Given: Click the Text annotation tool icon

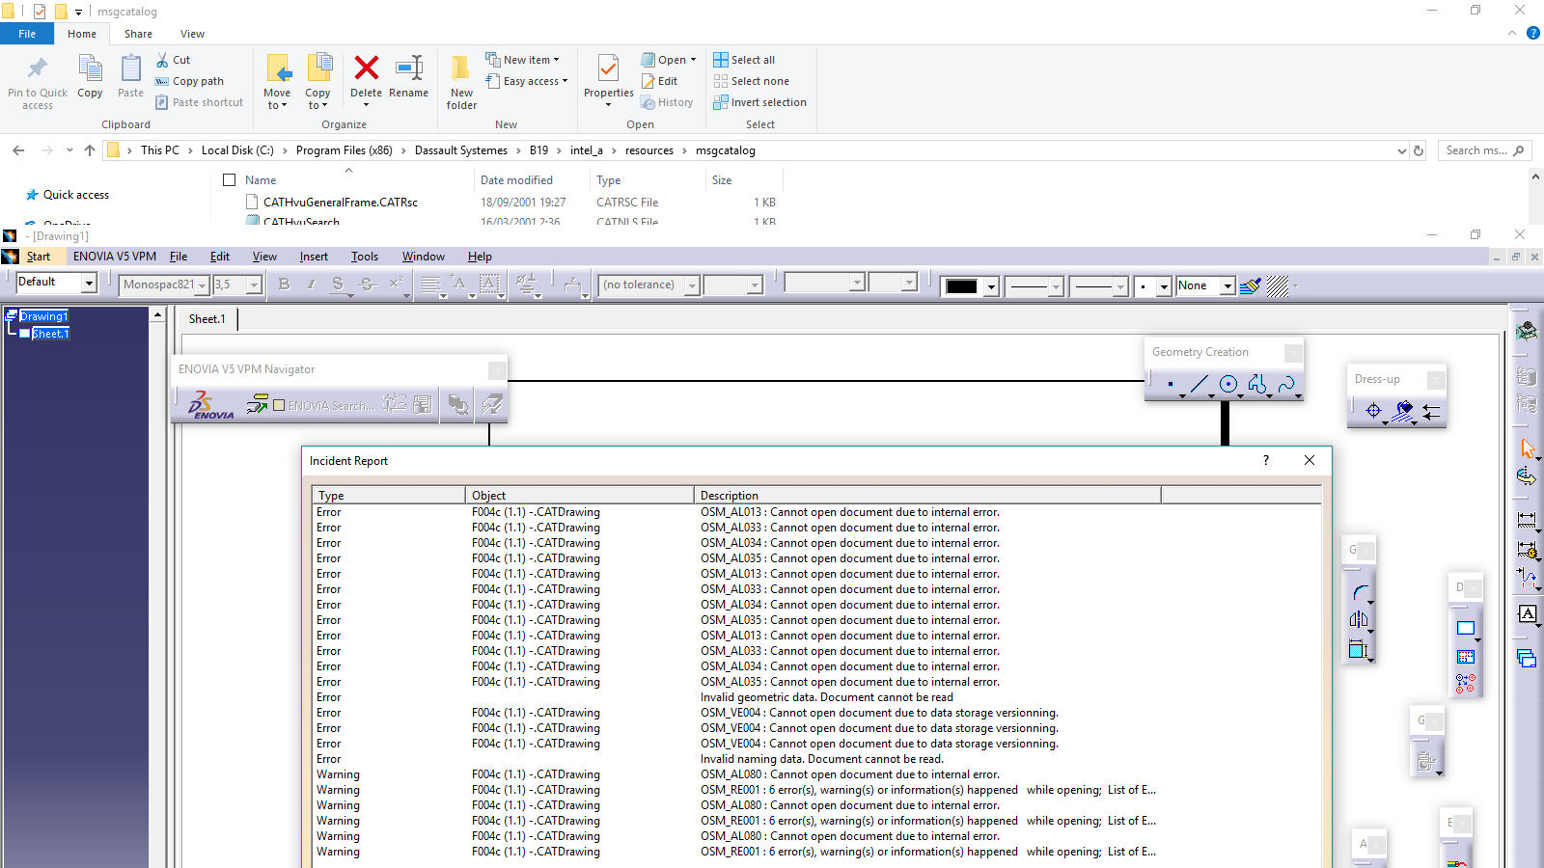Looking at the screenshot, I should pos(1527,614).
